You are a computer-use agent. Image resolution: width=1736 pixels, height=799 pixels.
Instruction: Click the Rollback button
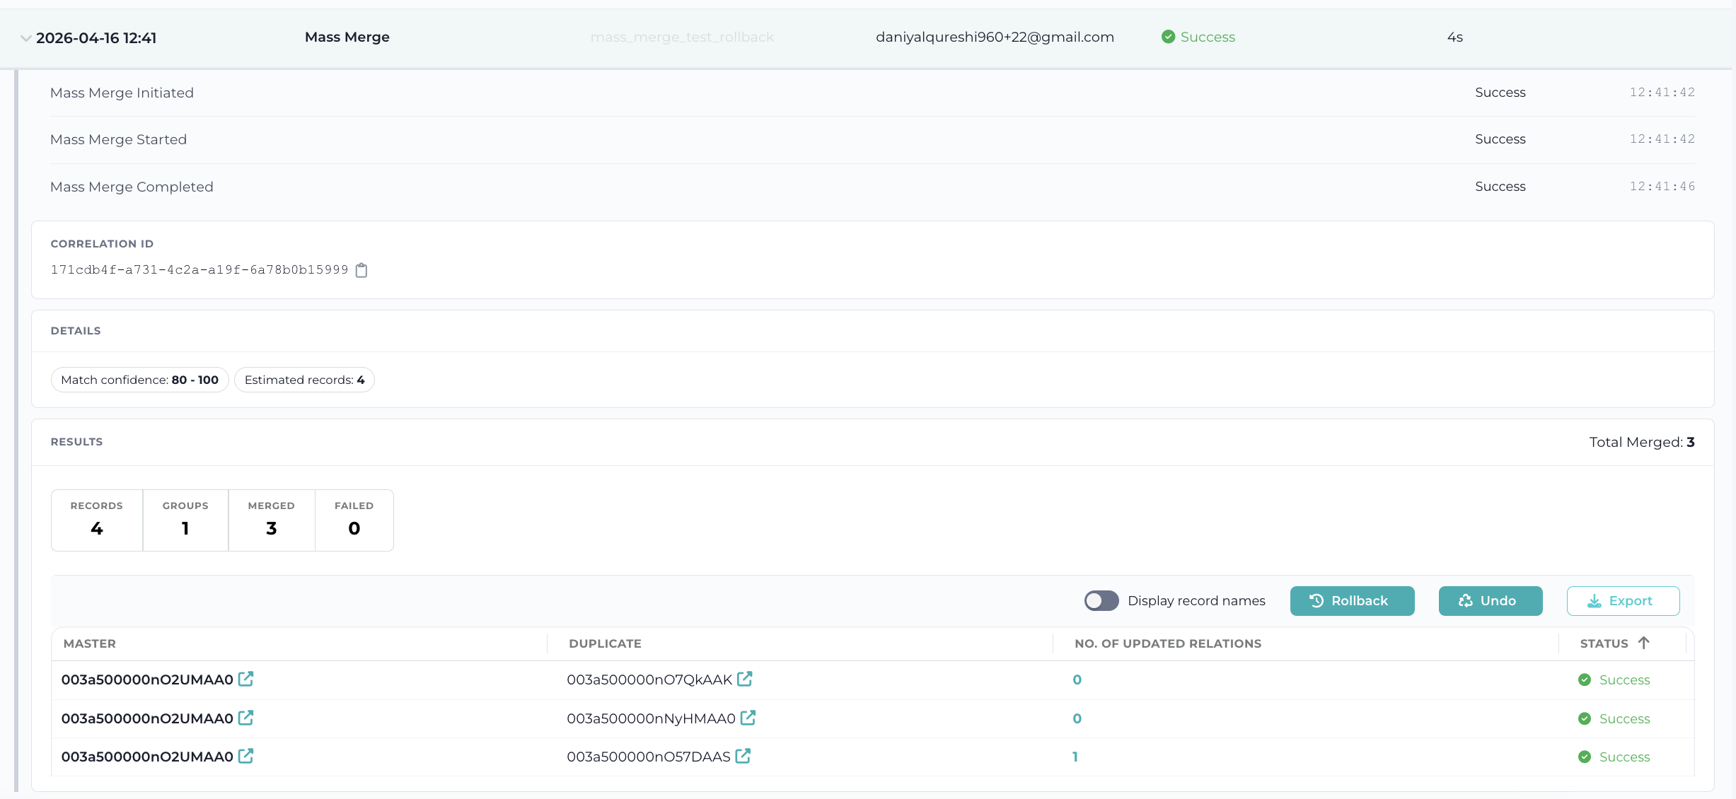[1352, 601]
